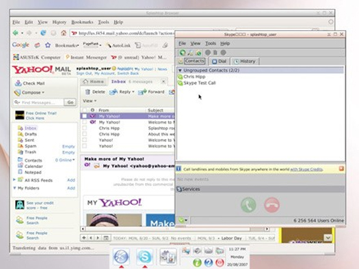Click the Find Messages search field
This screenshot has height=269, width=359.
coord(38,102)
